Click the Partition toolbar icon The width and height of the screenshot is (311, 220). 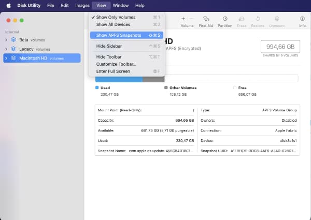pos(225,19)
